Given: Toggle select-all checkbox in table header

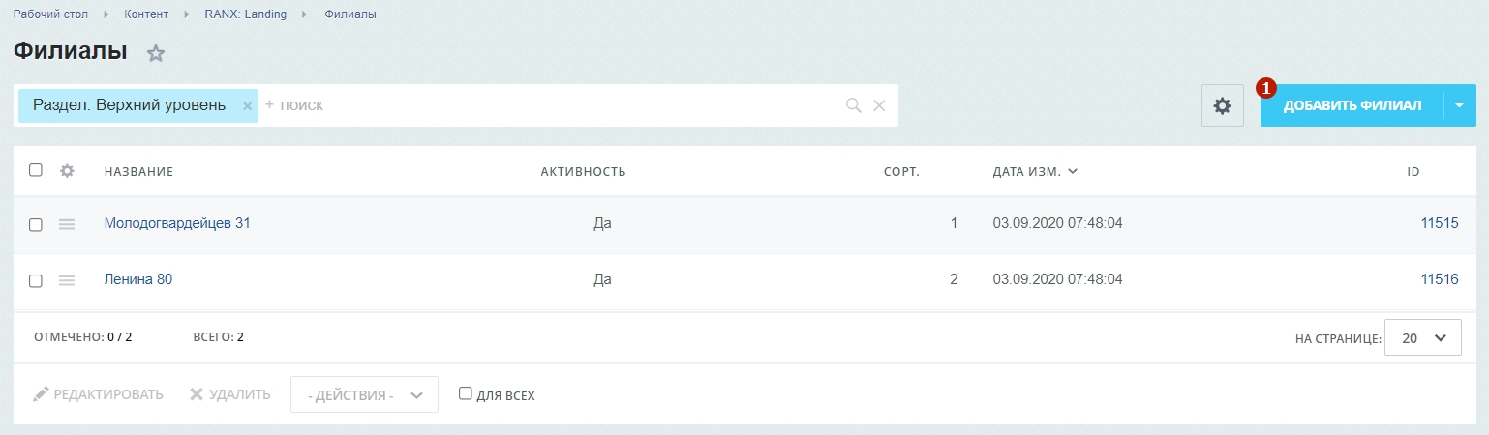Looking at the screenshot, I should tap(36, 170).
